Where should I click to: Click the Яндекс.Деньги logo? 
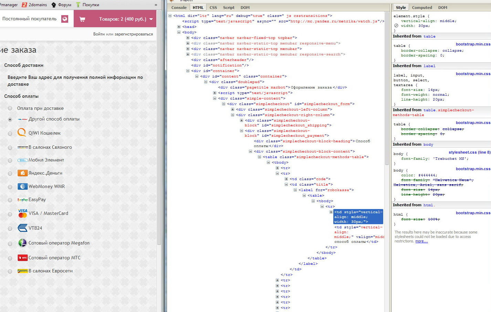pyautogui.click(x=22, y=173)
